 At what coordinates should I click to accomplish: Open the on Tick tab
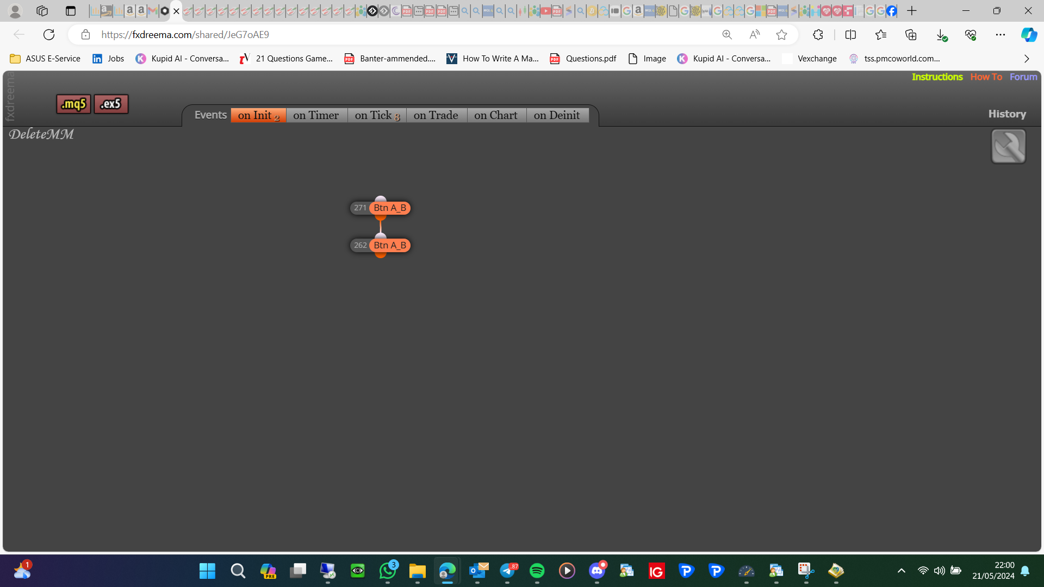click(377, 115)
